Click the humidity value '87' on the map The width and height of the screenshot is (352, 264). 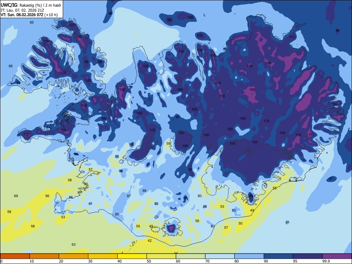pos(129,196)
